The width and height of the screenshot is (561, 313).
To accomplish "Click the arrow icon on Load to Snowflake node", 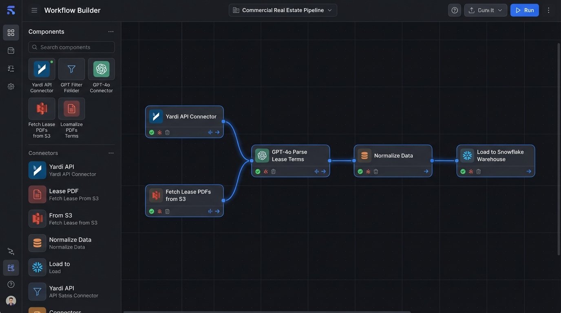I will click(529, 172).
